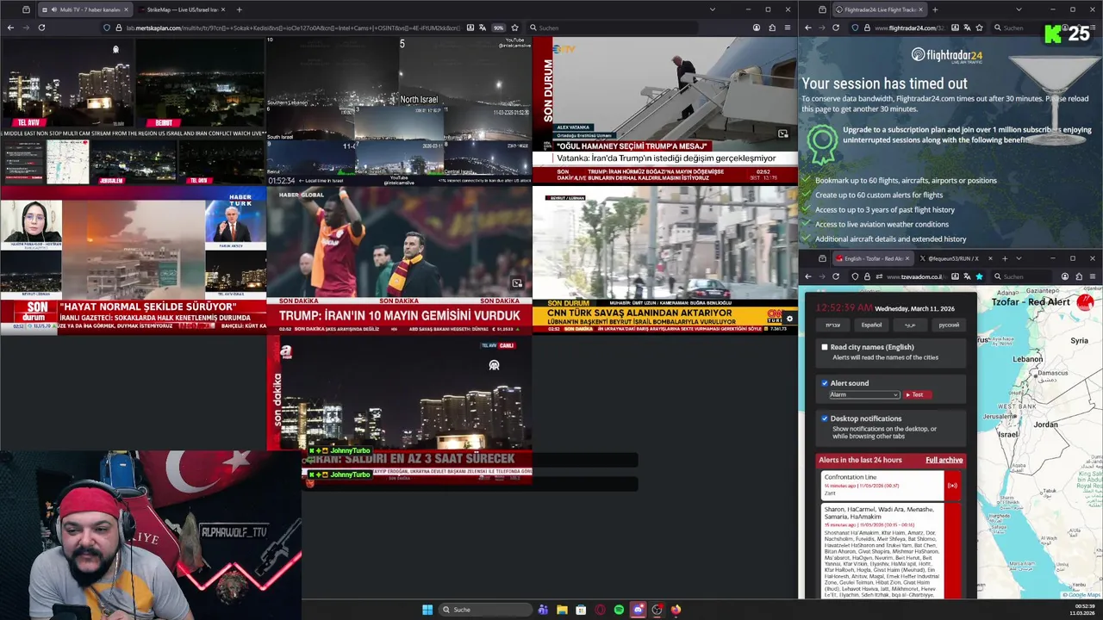
Task: Enable Read city names (English) checkbox
Action: click(x=825, y=347)
